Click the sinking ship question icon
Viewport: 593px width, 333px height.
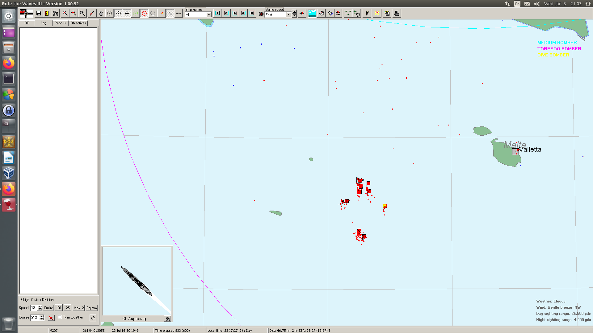[x=339, y=13]
